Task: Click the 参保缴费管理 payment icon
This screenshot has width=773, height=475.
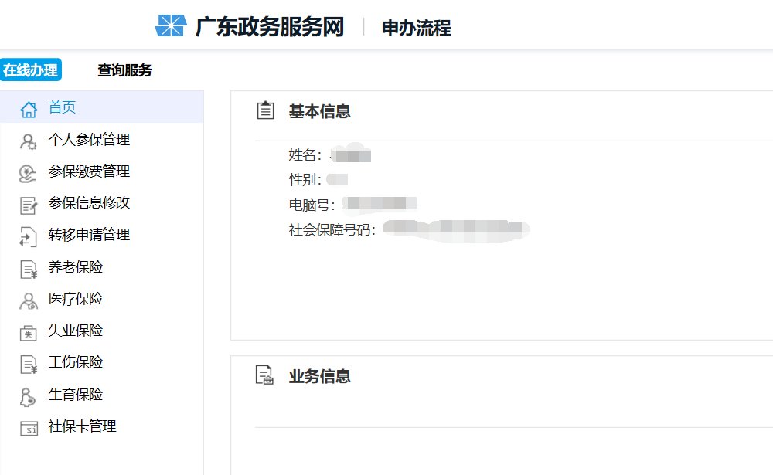Action: click(28, 171)
